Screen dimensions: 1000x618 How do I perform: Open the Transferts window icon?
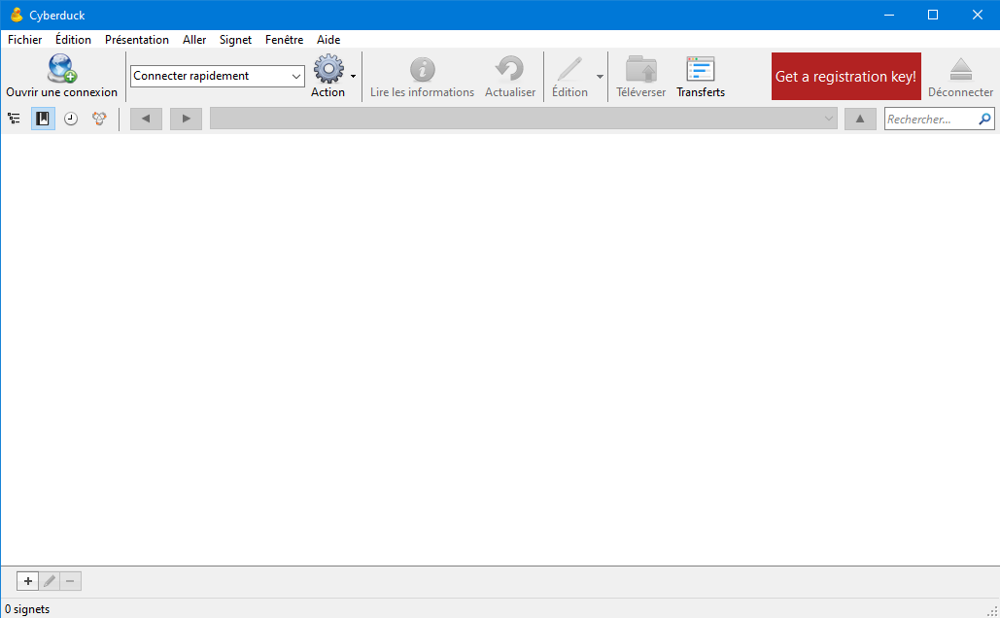coord(701,69)
